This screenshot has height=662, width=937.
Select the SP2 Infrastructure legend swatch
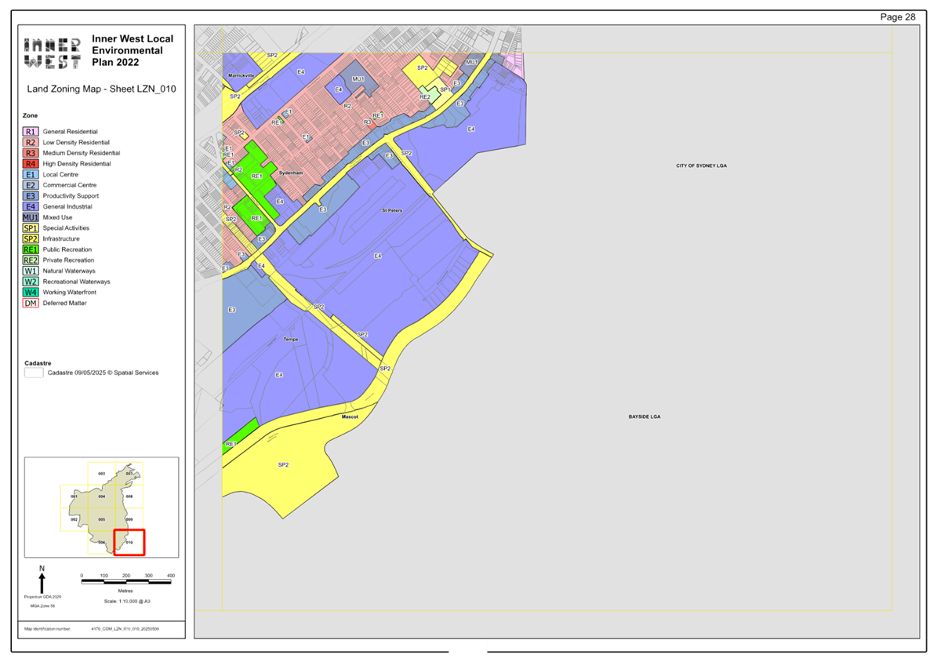point(31,239)
